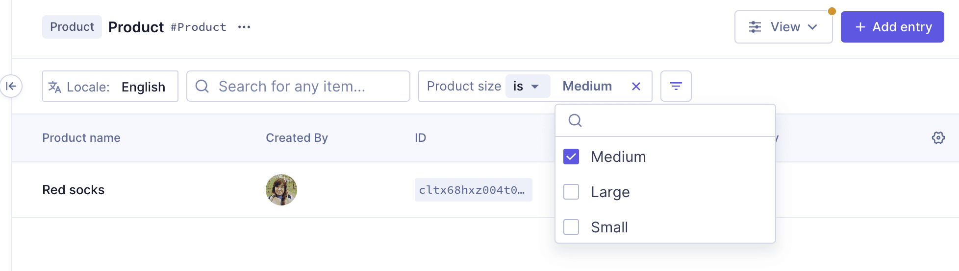Open the Locale English selector

(x=110, y=87)
